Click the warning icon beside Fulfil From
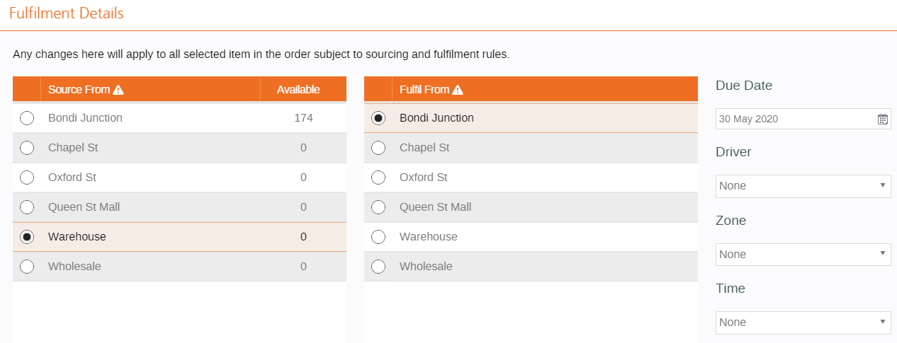Image resolution: width=897 pixels, height=343 pixels. click(458, 90)
